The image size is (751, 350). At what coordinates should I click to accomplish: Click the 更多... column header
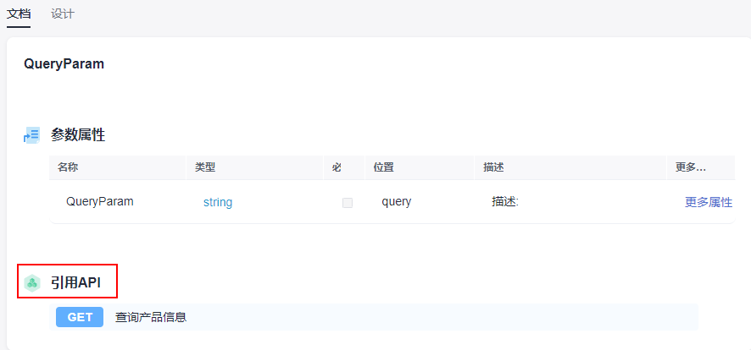coord(691,167)
